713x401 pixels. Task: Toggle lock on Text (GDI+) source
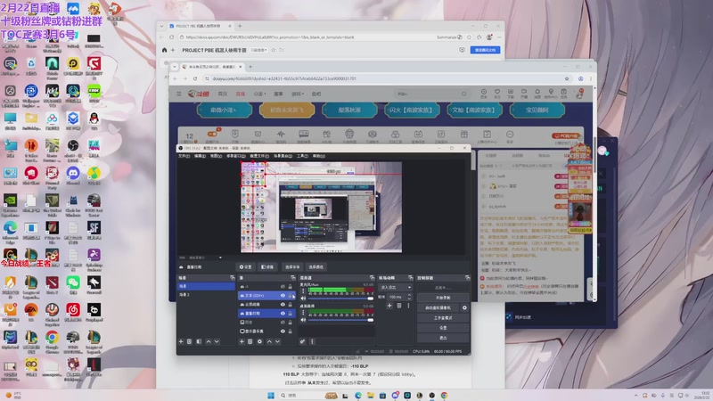tap(291, 296)
